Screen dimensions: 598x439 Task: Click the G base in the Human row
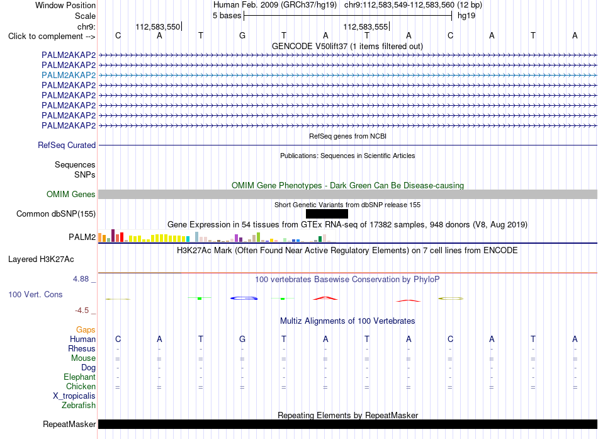[x=242, y=339]
